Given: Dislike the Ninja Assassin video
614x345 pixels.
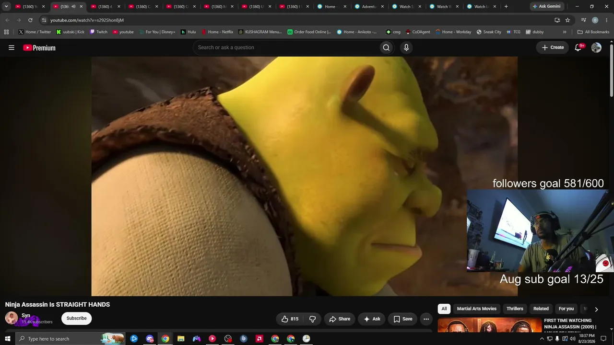Looking at the screenshot, I should pyautogui.click(x=312, y=319).
